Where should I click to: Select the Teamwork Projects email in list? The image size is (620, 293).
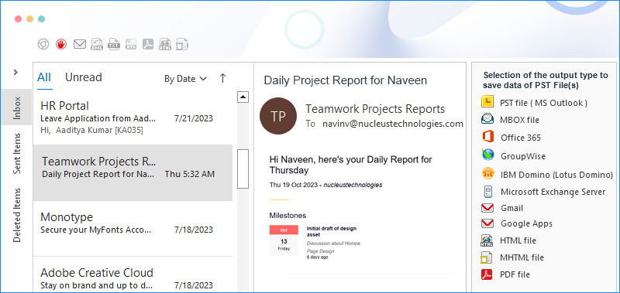tap(133, 172)
